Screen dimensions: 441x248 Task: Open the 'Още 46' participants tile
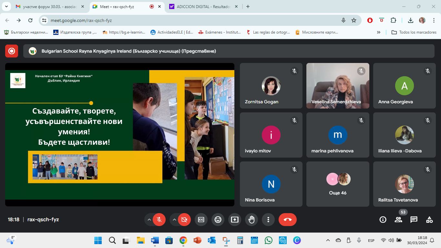[x=338, y=184]
